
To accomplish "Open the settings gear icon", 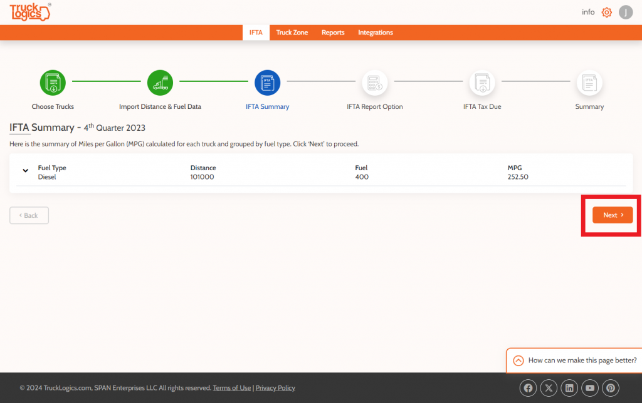I will (606, 13).
